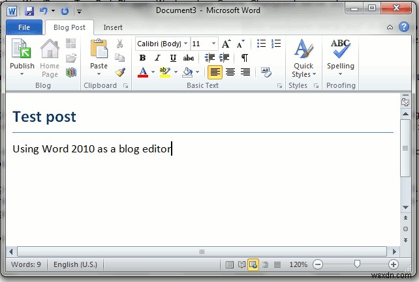
Task: Toggle Underline formatting
Action: click(173, 58)
